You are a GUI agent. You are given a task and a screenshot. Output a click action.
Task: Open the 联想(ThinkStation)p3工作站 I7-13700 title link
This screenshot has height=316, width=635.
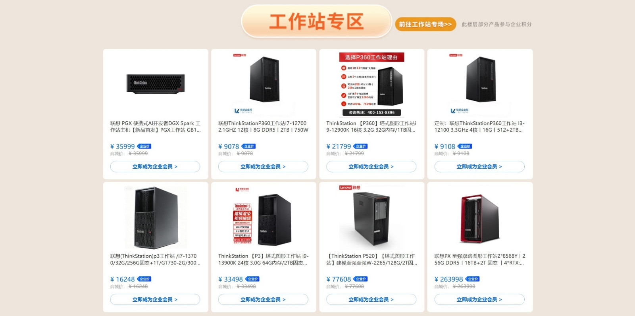pyautogui.click(x=155, y=259)
